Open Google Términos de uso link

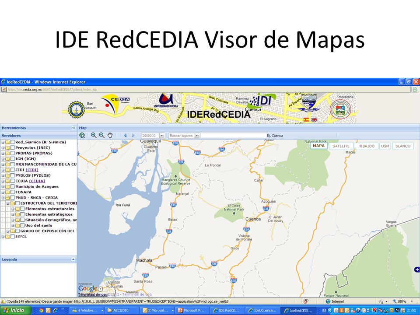point(137,294)
